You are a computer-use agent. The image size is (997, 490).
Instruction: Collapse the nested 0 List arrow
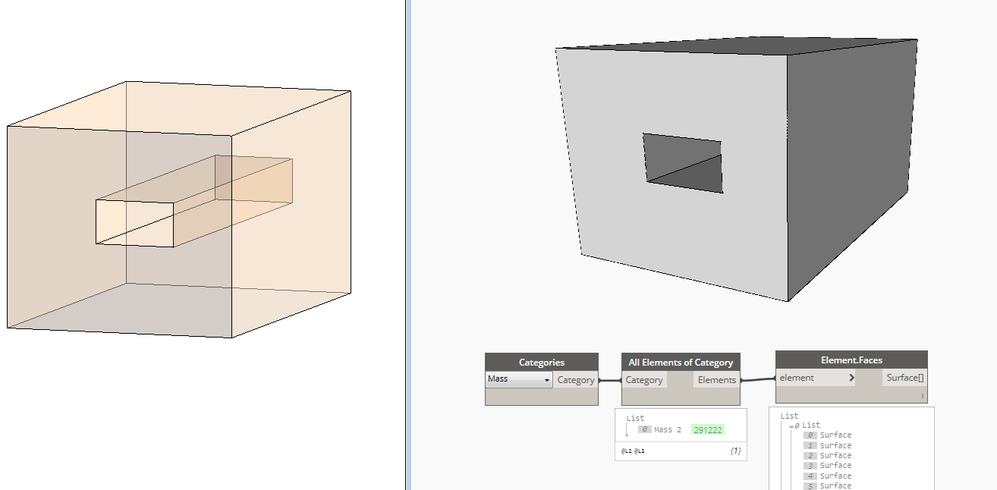[x=791, y=426]
